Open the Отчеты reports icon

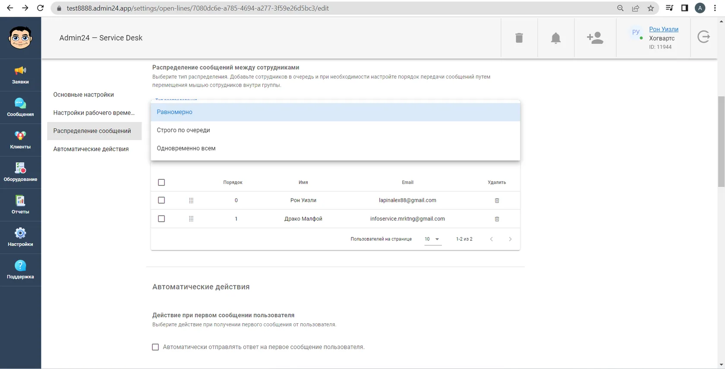click(x=20, y=205)
